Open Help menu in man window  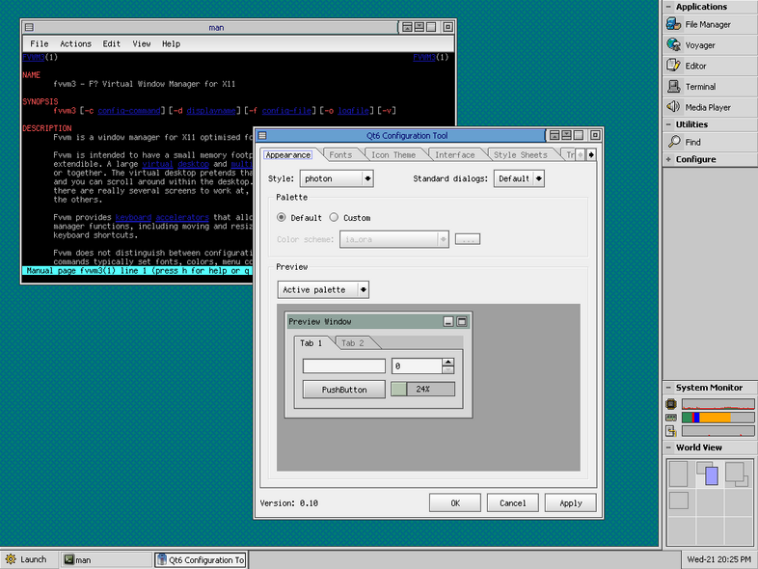click(171, 43)
